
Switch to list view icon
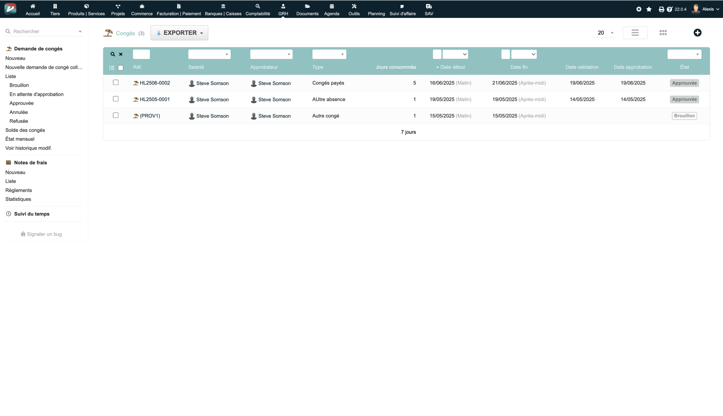pyautogui.click(x=635, y=33)
